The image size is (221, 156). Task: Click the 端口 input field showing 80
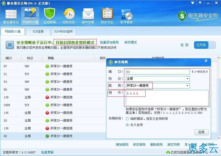[158, 72]
